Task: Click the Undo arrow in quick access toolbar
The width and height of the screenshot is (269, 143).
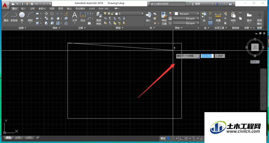Action: [37, 4]
